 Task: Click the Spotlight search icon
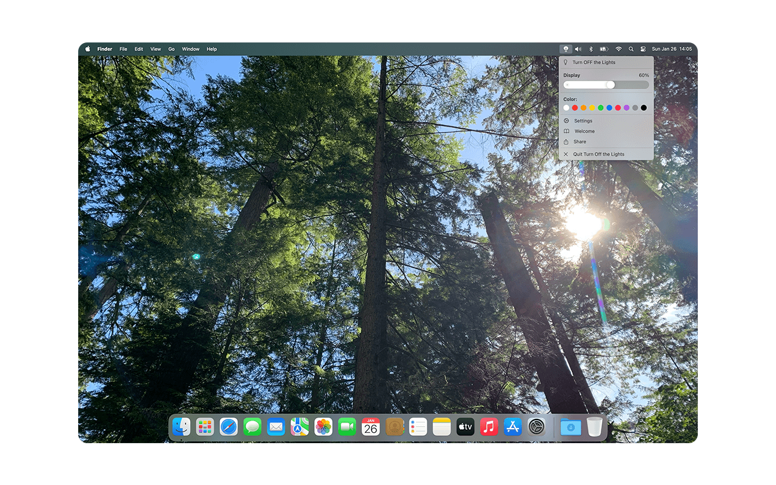(631, 49)
